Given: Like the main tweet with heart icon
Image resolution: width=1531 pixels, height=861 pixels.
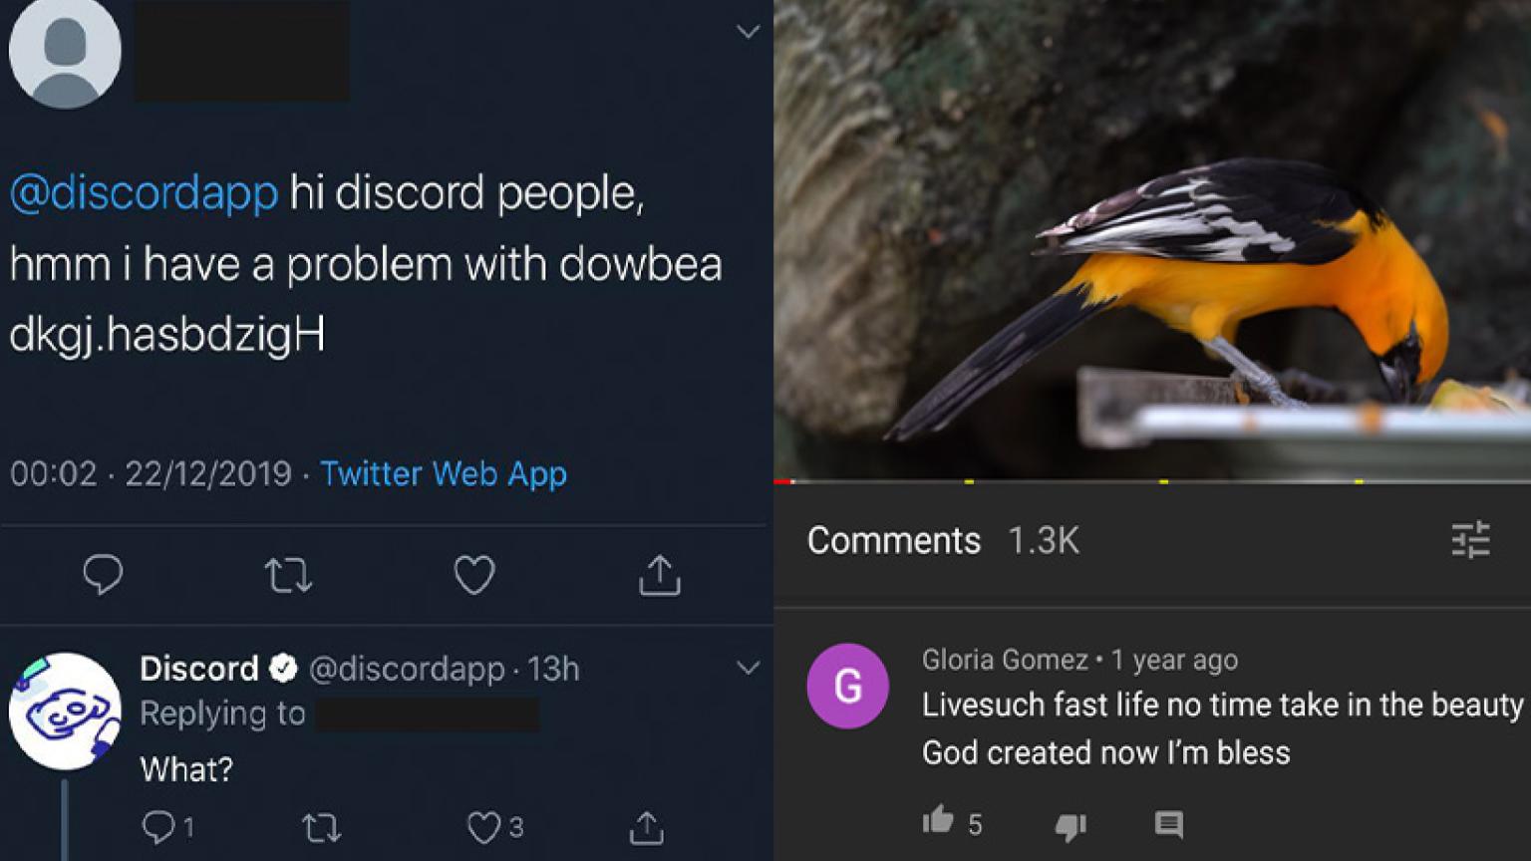Looking at the screenshot, I should click(474, 575).
